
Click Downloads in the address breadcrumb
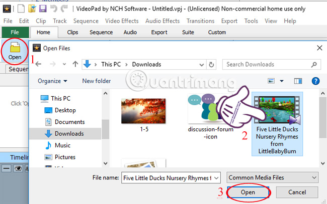146,65
